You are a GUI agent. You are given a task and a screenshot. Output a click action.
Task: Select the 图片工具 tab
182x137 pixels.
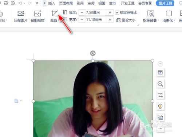(165, 3)
